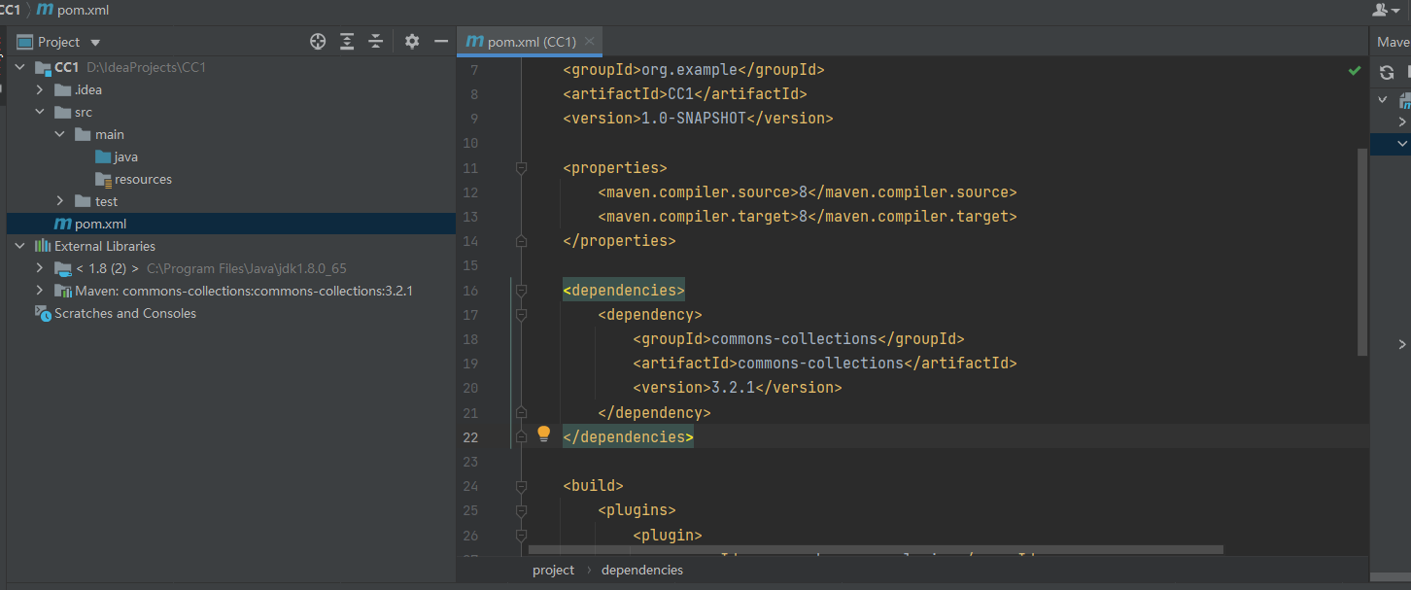Click the Project view window icon
The image size is (1411, 590).
tap(25, 42)
